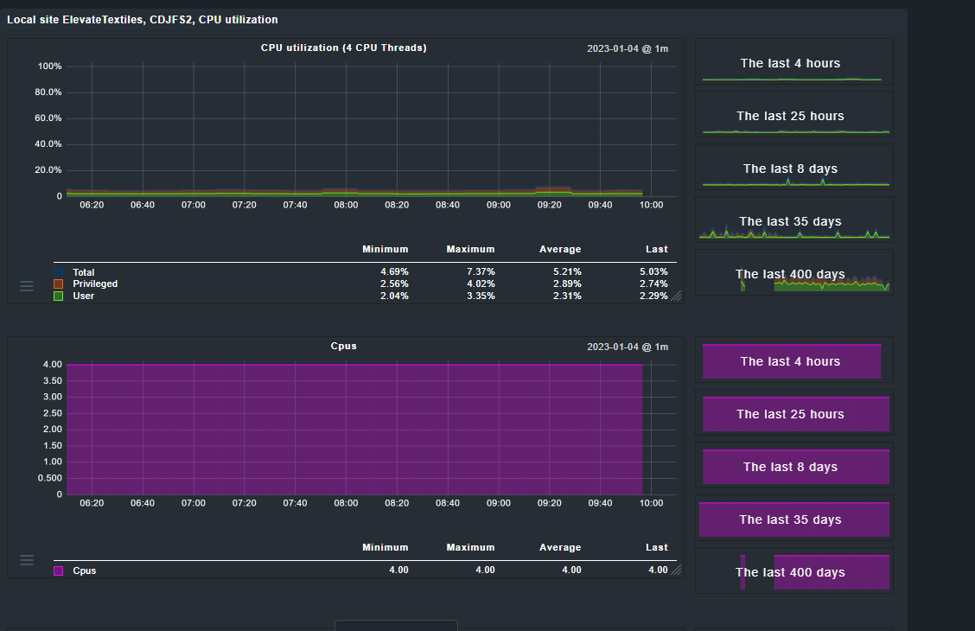Open Cpus last 400 days thumbnail

coord(794,571)
